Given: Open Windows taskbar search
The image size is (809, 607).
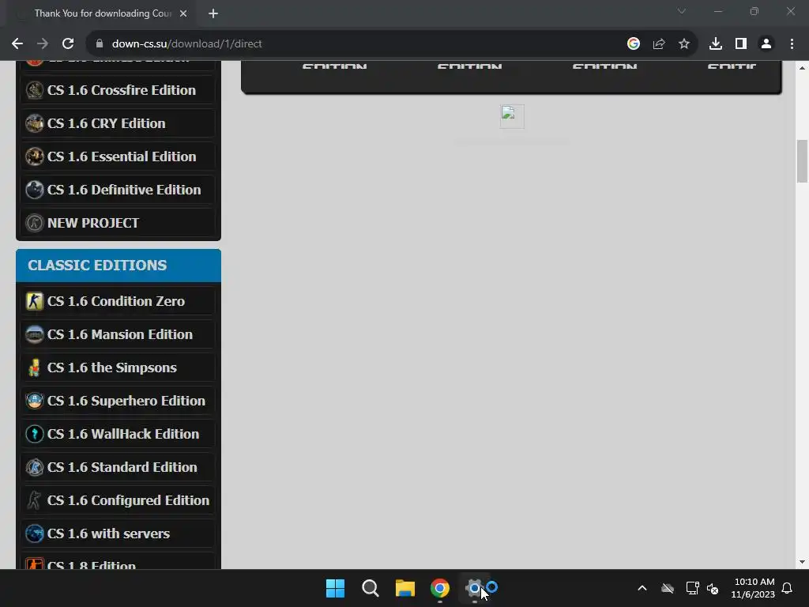Looking at the screenshot, I should tap(370, 588).
